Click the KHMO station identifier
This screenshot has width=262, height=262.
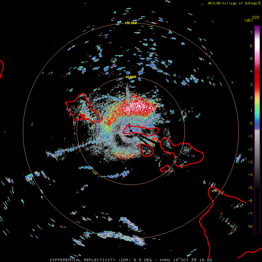[x=165, y=260]
